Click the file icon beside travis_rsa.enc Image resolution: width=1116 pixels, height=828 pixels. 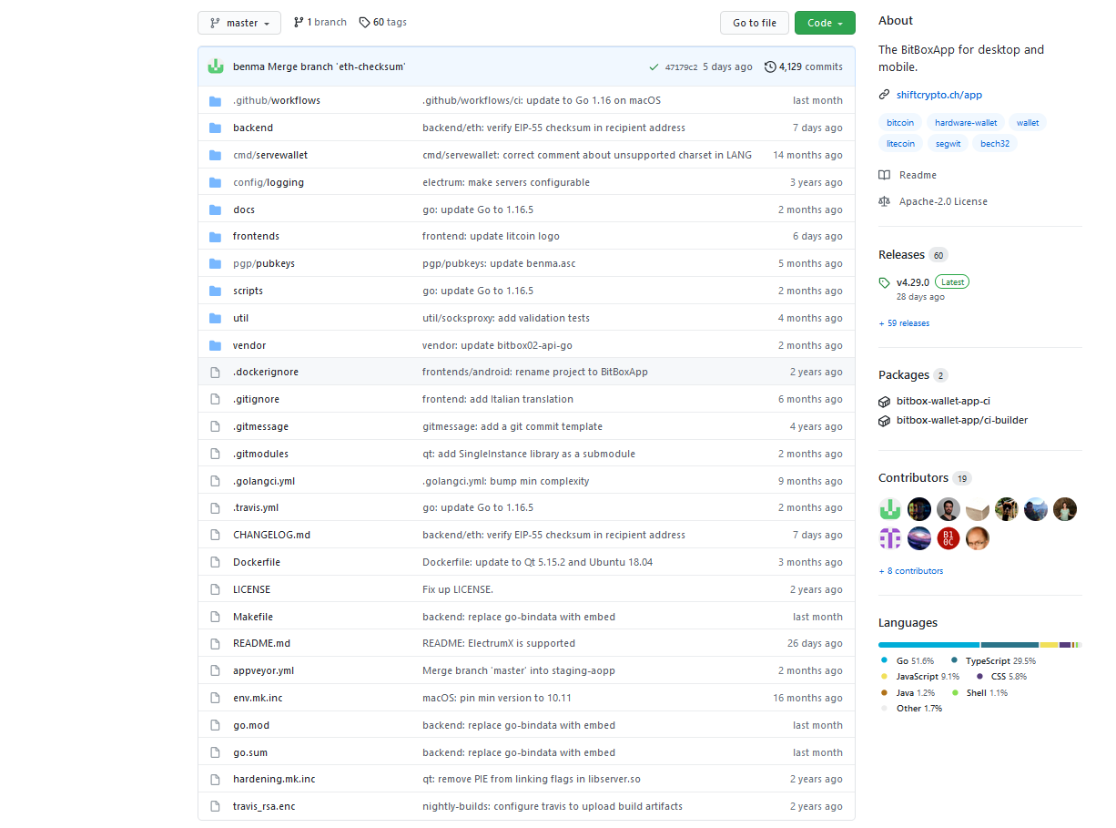coord(216,806)
